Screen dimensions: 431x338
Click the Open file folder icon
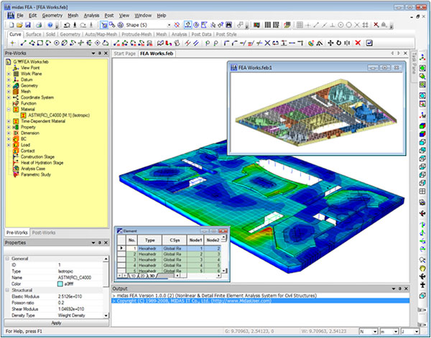19,25
